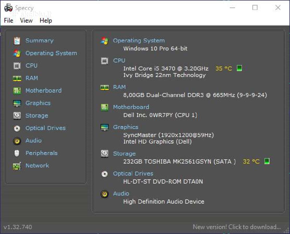Click the Audio heading link in summary
This screenshot has width=290, height=234.
coord(121,194)
